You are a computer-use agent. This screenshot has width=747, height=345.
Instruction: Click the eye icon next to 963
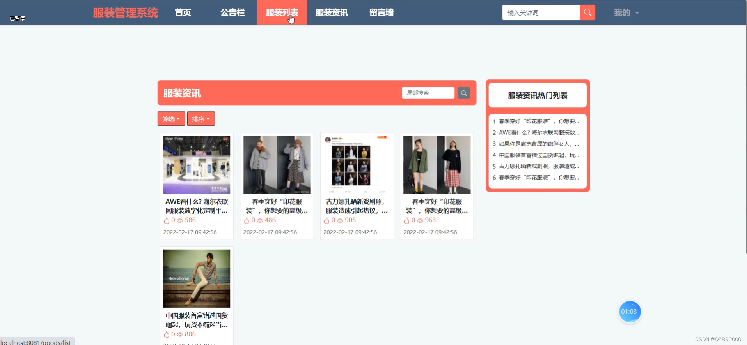(x=420, y=220)
